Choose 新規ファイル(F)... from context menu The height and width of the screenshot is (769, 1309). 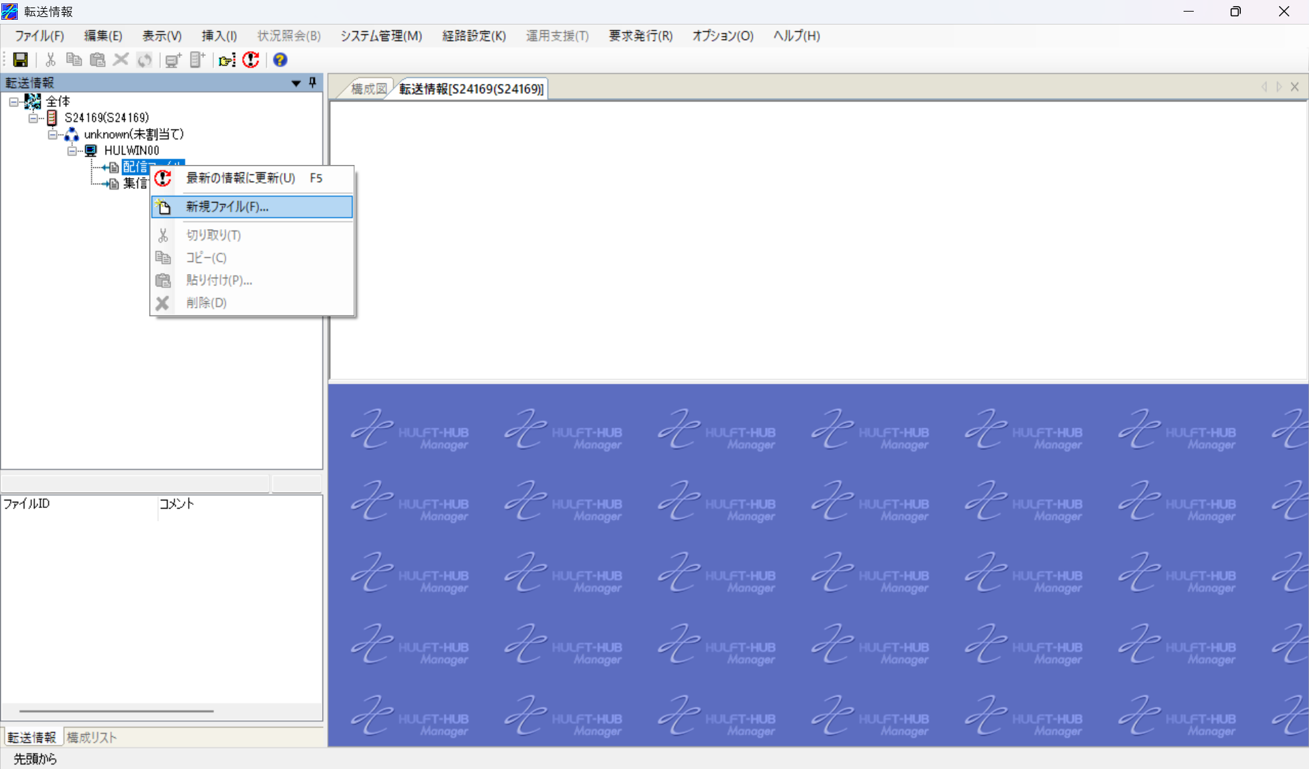228,207
